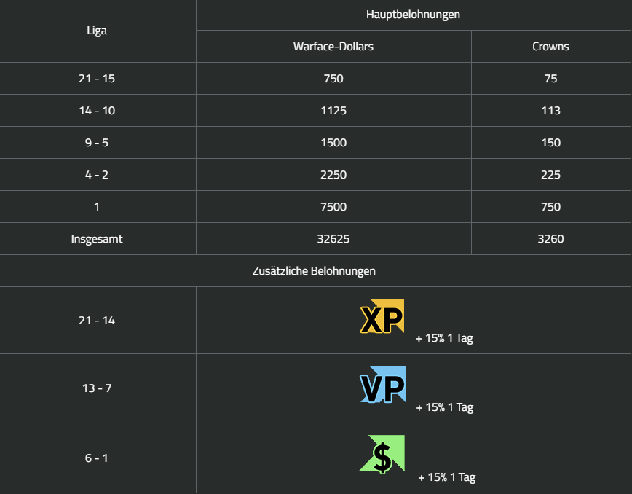Image resolution: width=632 pixels, height=494 pixels.
Task: Select the Insgesamt row label
Action: 97,239
